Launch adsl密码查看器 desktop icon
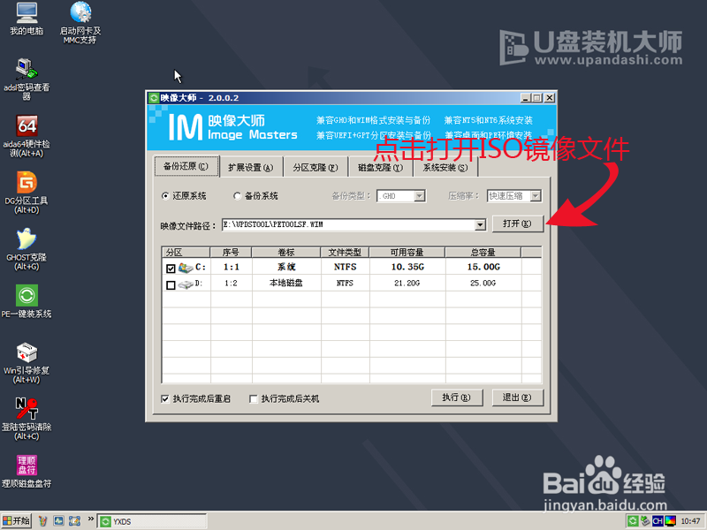Screen dimensions: 707x530 (27, 79)
